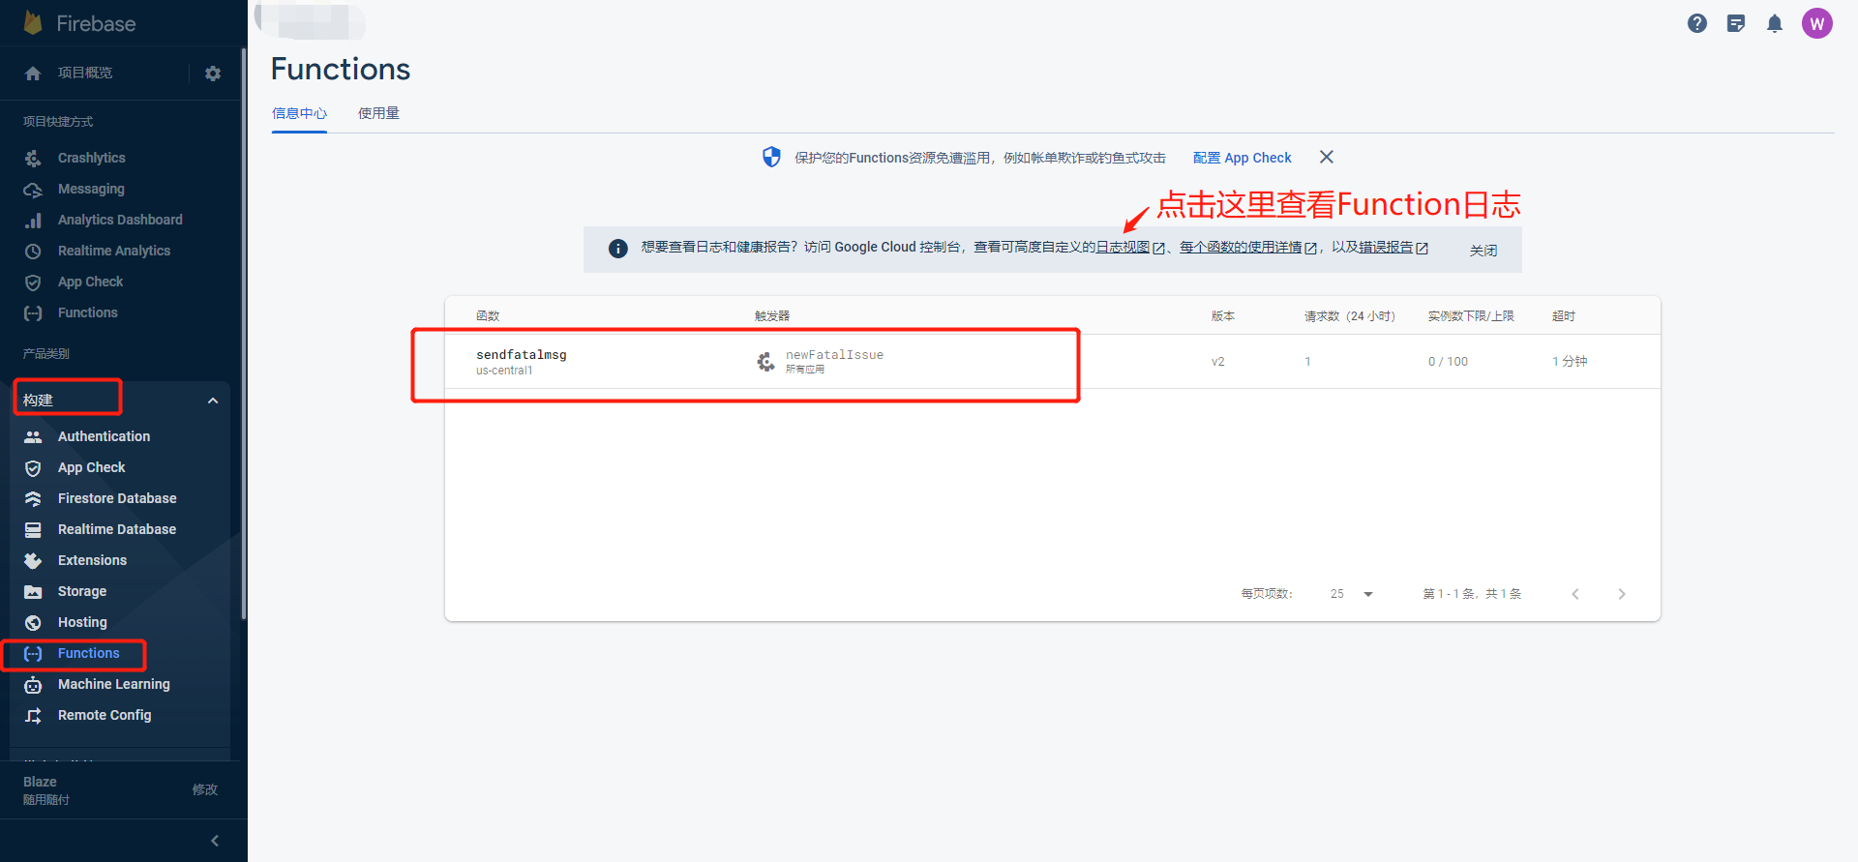Click the project overview home icon
Screen dimensions: 1858x862
tap(33, 74)
